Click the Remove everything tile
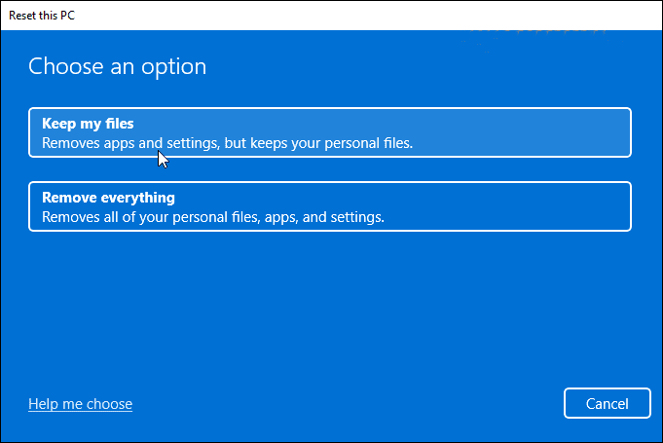Image resolution: width=663 pixels, height=443 pixels. [x=330, y=206]
